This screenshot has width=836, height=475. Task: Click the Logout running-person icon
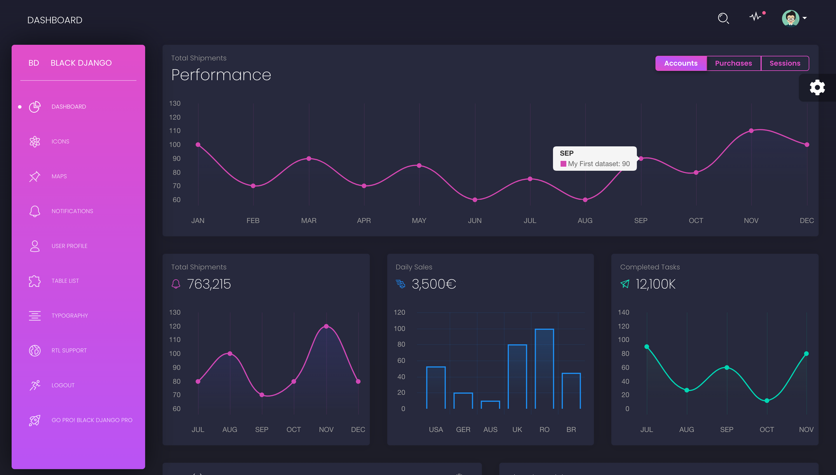(x=34, y=385)
